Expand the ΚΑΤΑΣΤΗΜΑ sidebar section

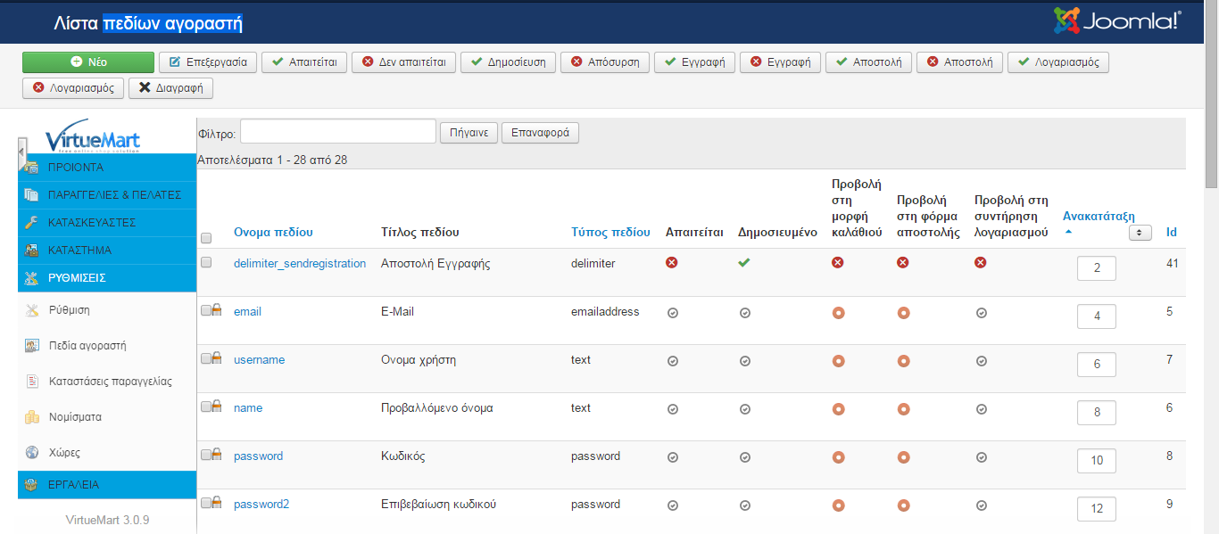[107, 251]
